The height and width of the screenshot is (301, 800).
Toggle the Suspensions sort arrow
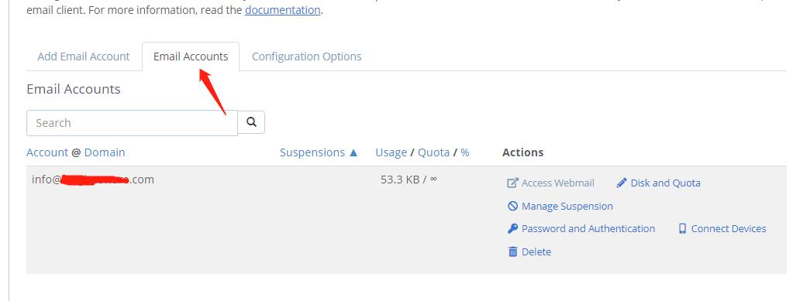pyautogui.click(x=353, y=152)
